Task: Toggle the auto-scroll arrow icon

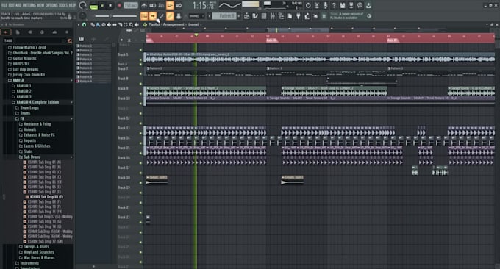Action: tap(153, 16)
